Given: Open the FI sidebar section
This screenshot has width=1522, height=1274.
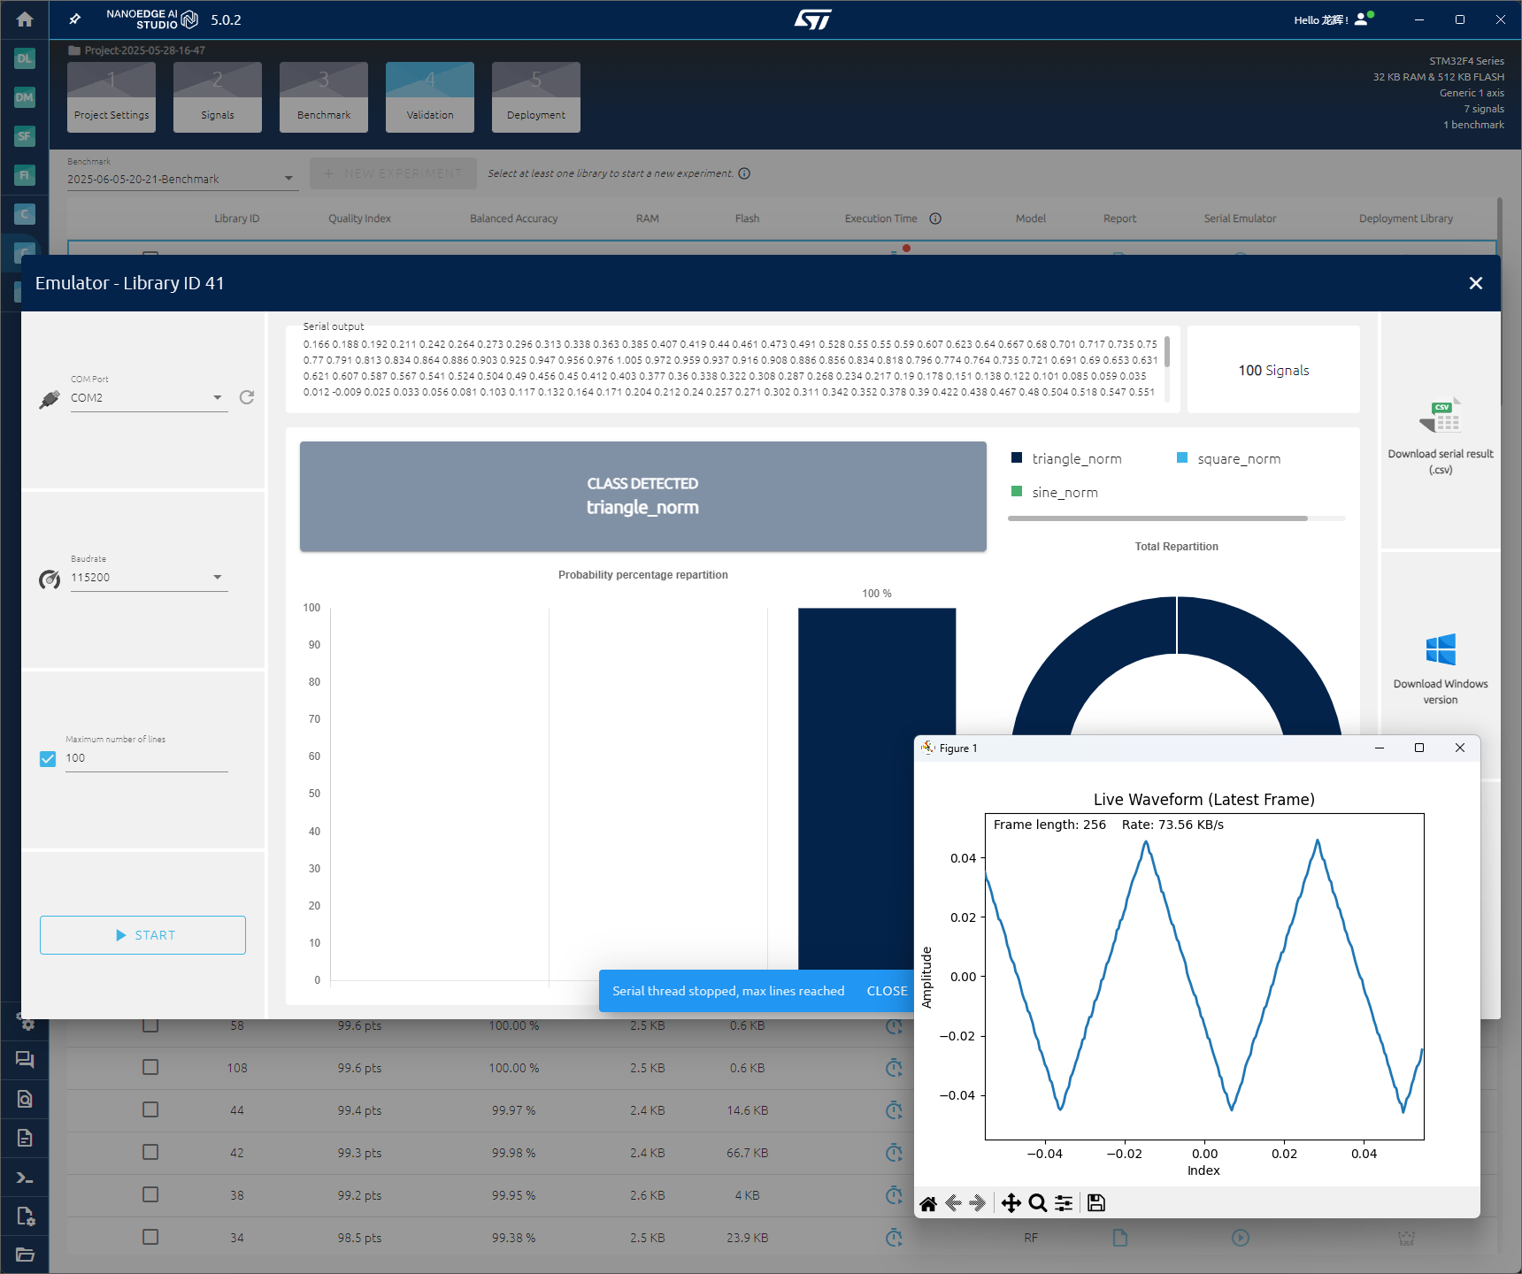Looking at the screenshot, I should point(25,175).
